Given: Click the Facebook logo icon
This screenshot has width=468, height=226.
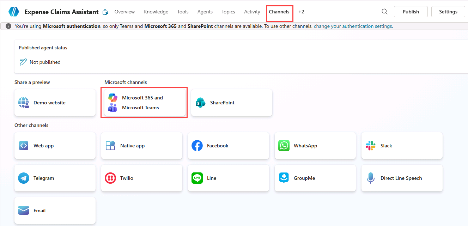Looking at the screenshot, I should tap(197, 146).
